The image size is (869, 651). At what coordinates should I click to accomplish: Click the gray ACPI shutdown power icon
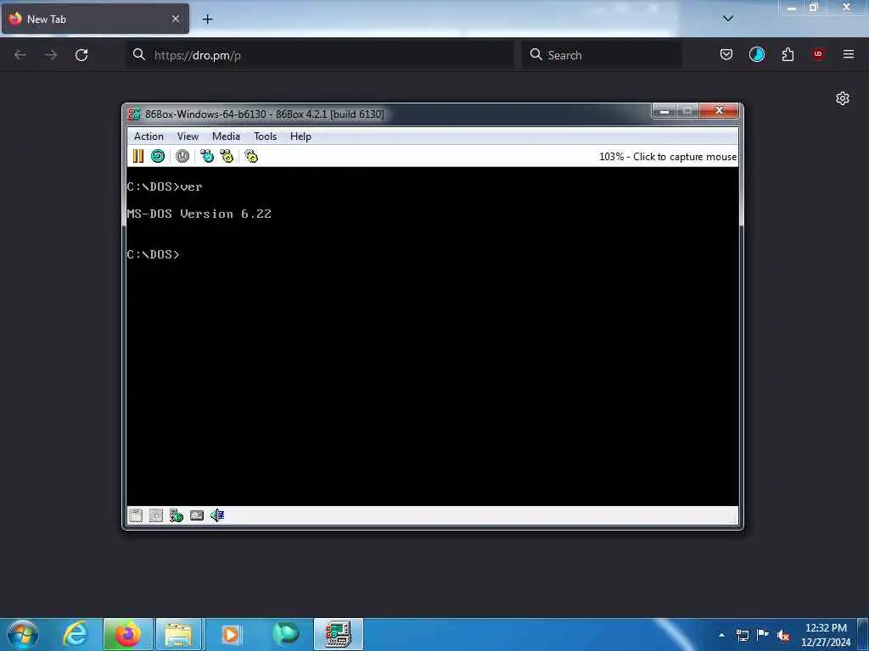(182, 156)
